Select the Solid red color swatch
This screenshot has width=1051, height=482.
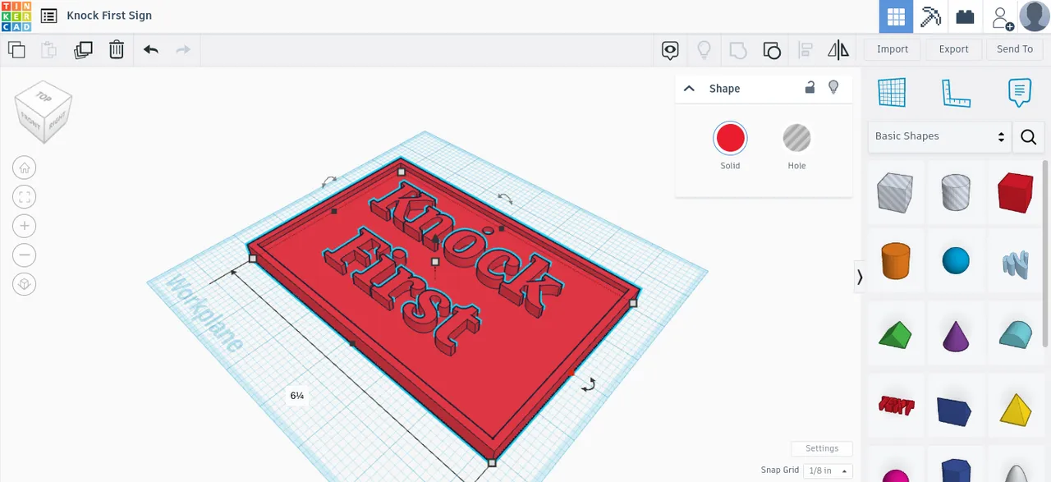pyautogui.click(x=730, y=138)
